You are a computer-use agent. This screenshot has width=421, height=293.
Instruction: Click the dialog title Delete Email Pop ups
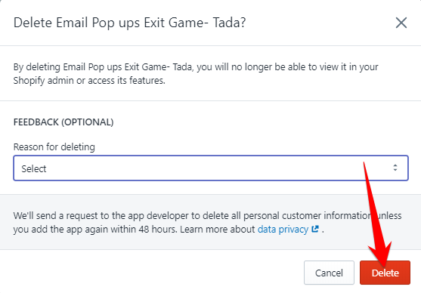pyautogui.click(x=130, y=23)
